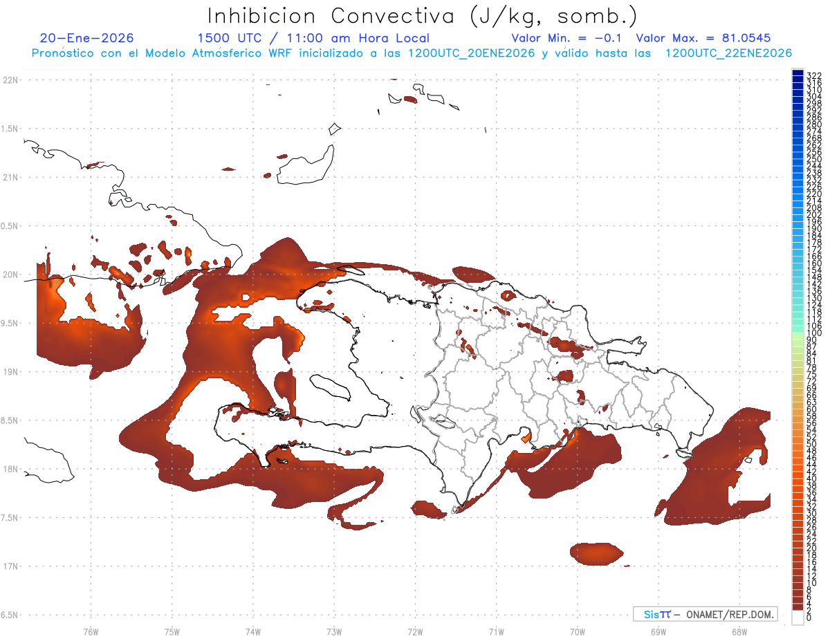
Task: Click the '21N' latitude label
Action: point(10,178)
